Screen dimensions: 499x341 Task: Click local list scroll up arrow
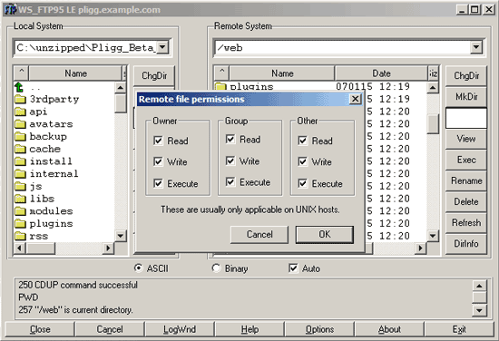tap(121, 87)
